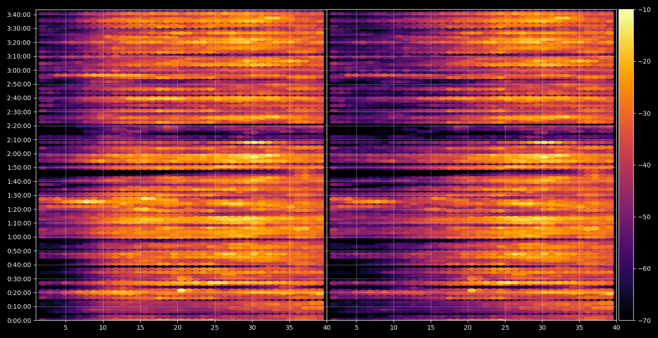Image resolution: width=658 pixels, height=338 pixels.
Task: Click the 1:40:00 y-axis label
Action: (19, 181)
